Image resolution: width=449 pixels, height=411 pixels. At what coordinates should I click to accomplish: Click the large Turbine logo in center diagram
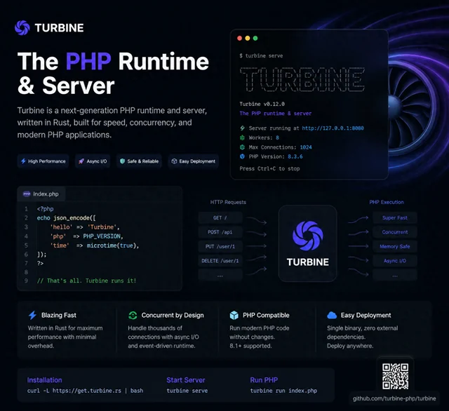tap(308, 235)
